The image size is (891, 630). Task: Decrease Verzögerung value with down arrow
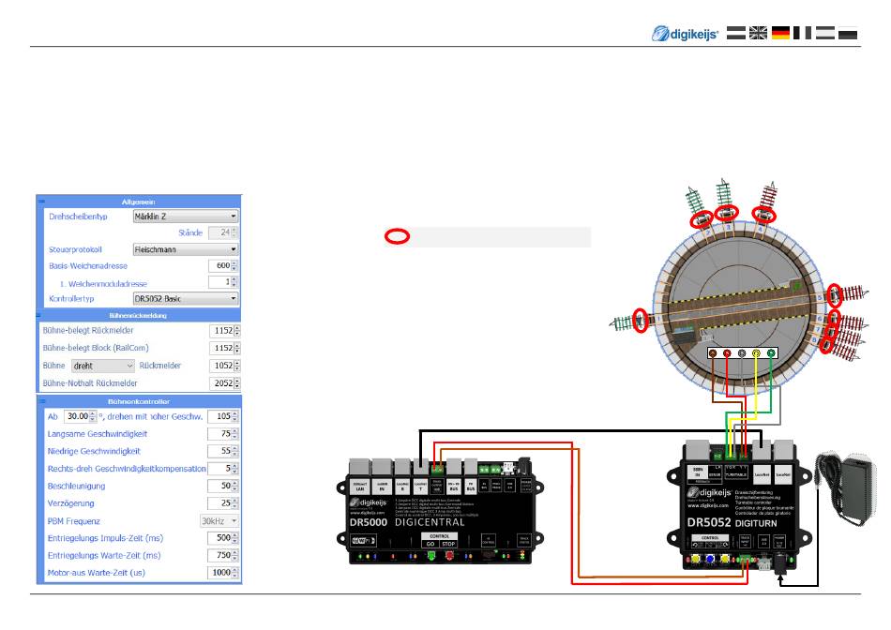click(x=234, y=506)
